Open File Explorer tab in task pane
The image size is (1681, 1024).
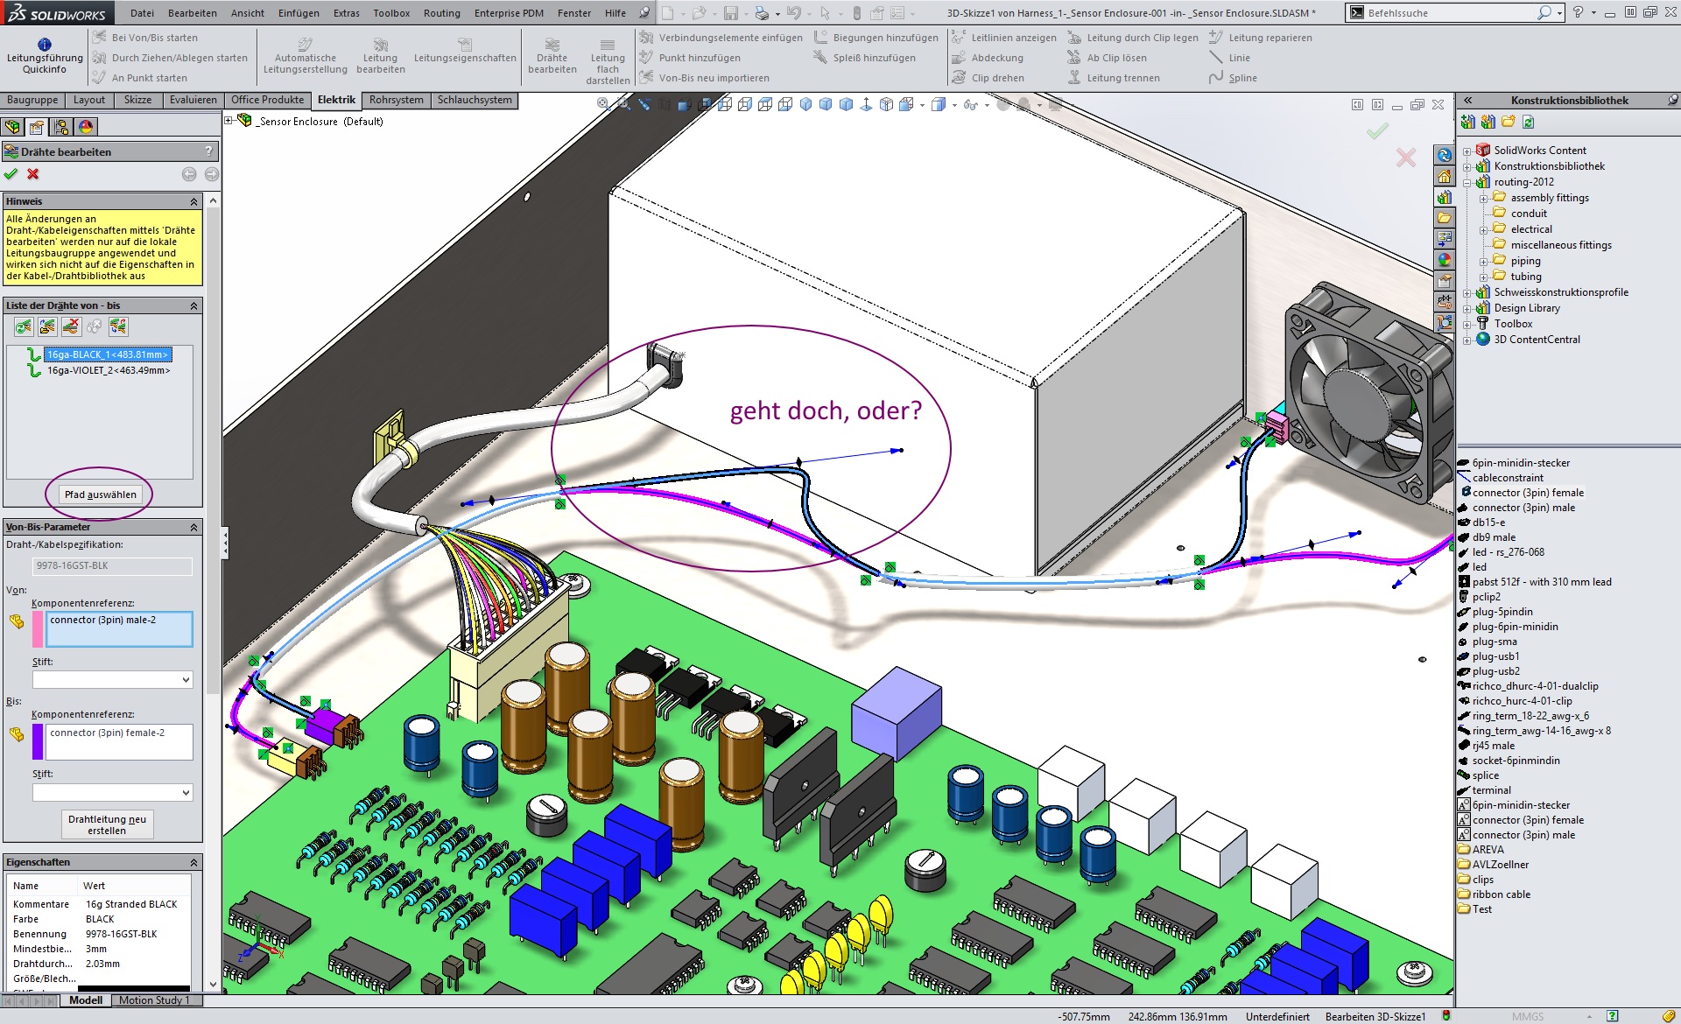click(x=1445, y=217)
